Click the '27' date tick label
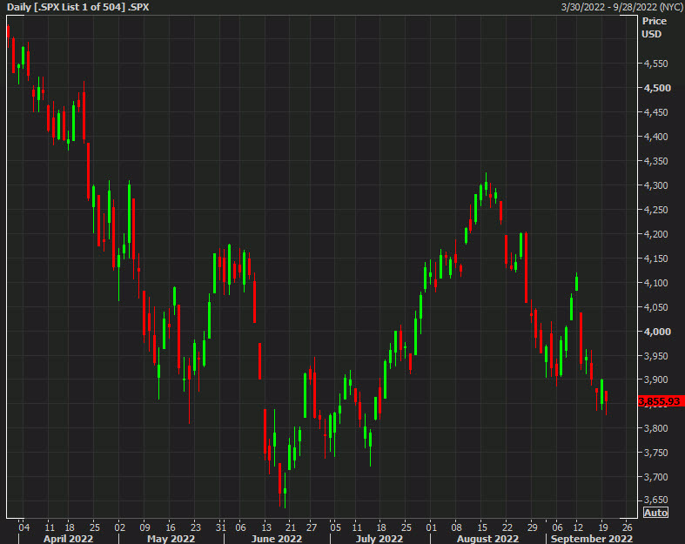Image resolution: width=685 pixels, height=544 pixels. point(311,527)
